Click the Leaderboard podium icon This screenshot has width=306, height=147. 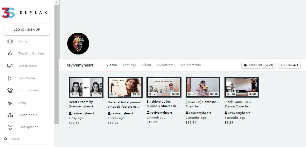tap(10, 115)
